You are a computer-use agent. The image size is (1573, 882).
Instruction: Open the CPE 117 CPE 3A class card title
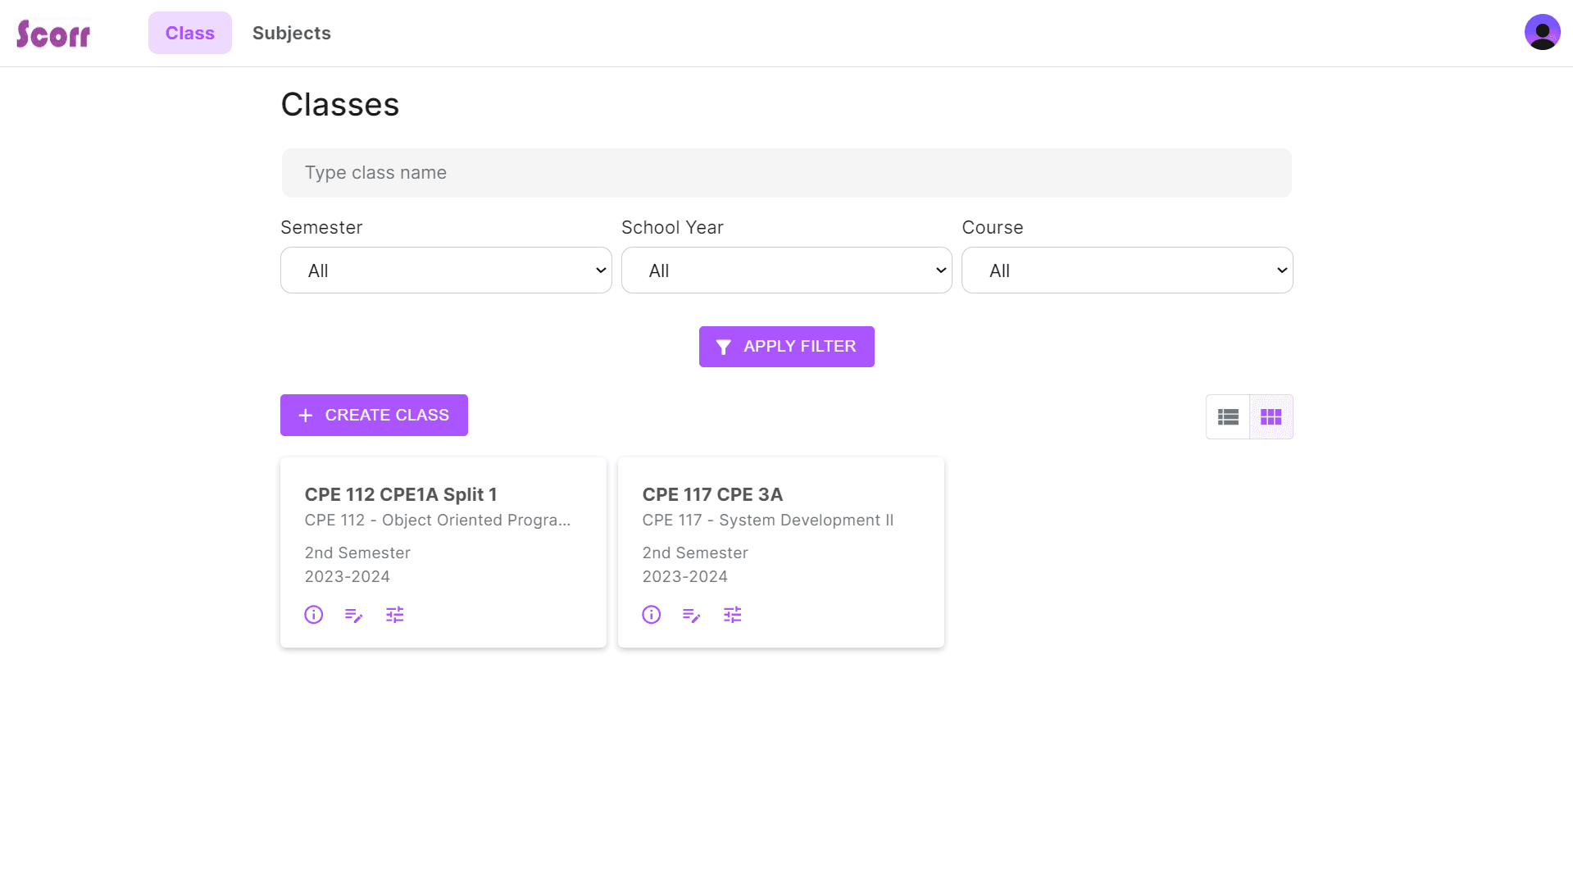[x=712, y=495]
